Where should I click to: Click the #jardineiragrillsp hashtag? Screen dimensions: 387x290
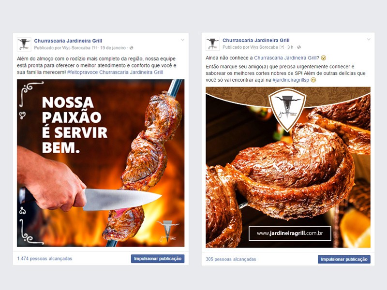point(291,80)
